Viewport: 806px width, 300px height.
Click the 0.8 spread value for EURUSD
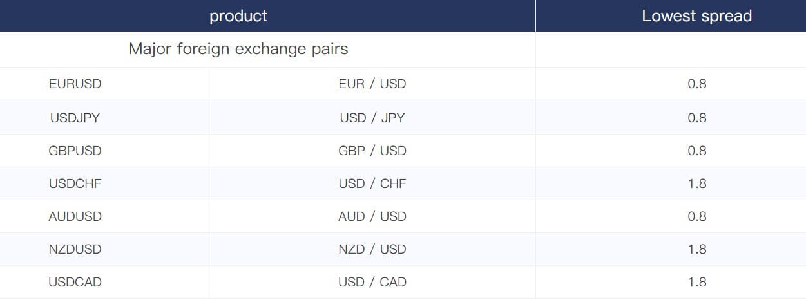697,84
